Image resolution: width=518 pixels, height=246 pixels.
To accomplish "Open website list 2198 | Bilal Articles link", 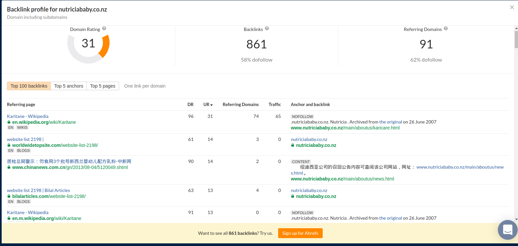I will click(38, 190).
